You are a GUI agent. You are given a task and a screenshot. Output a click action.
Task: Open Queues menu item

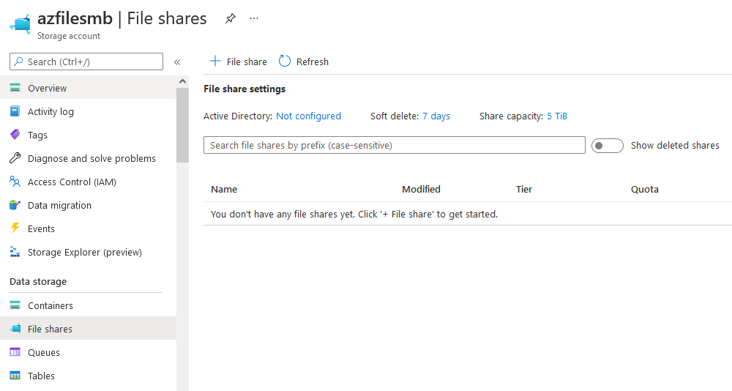tap(89, 352)
